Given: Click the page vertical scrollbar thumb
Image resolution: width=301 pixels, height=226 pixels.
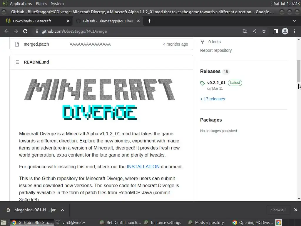Looking at the screenshot, I should 299,71.
